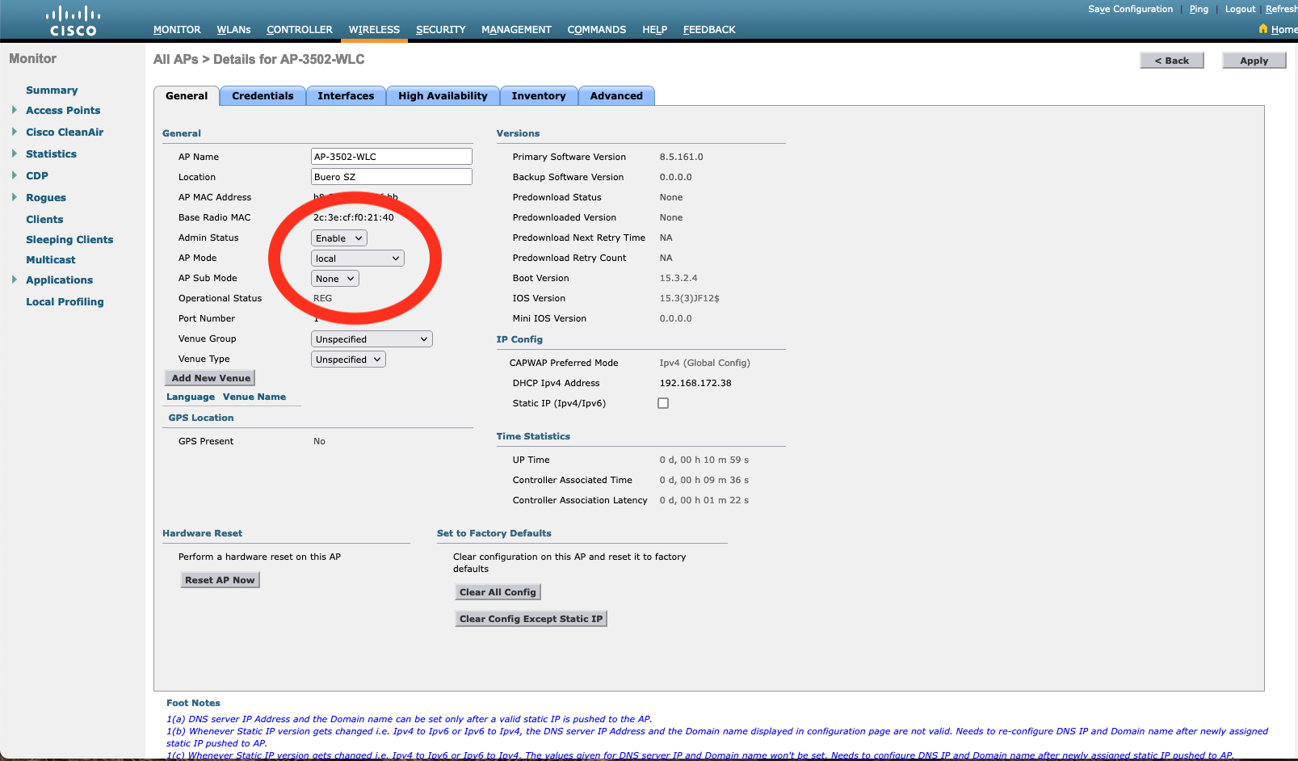Open the MONITOR menu
The height and width of the screenshot is (761, 1298).
tap(177, 30)
